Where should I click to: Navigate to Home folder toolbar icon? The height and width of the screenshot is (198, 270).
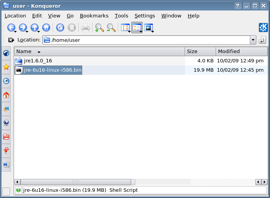46,28
